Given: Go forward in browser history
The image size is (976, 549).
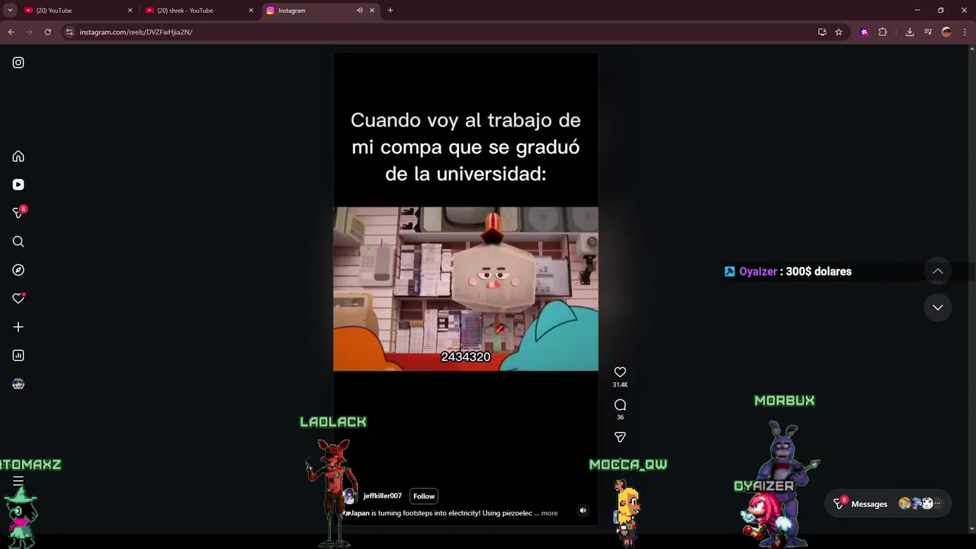Looking at the screenshot, I should click(30, 32).
